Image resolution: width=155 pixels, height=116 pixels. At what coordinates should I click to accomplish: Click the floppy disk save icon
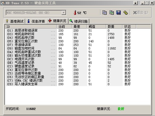click(x=118, y=13)
